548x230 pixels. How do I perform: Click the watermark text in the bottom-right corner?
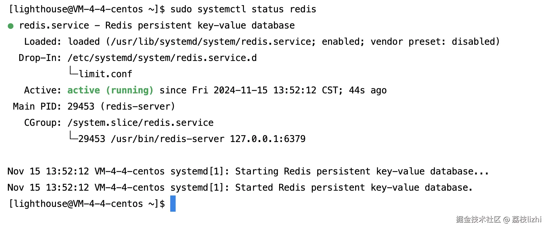click(498, 219)
